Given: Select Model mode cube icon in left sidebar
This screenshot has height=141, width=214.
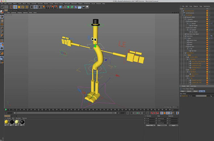Looking at the screenshot, I should [2, 17].
